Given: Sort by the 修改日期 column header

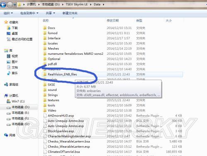Looking at the screenshot, I should pyautogui.click(x=113, y=21).
